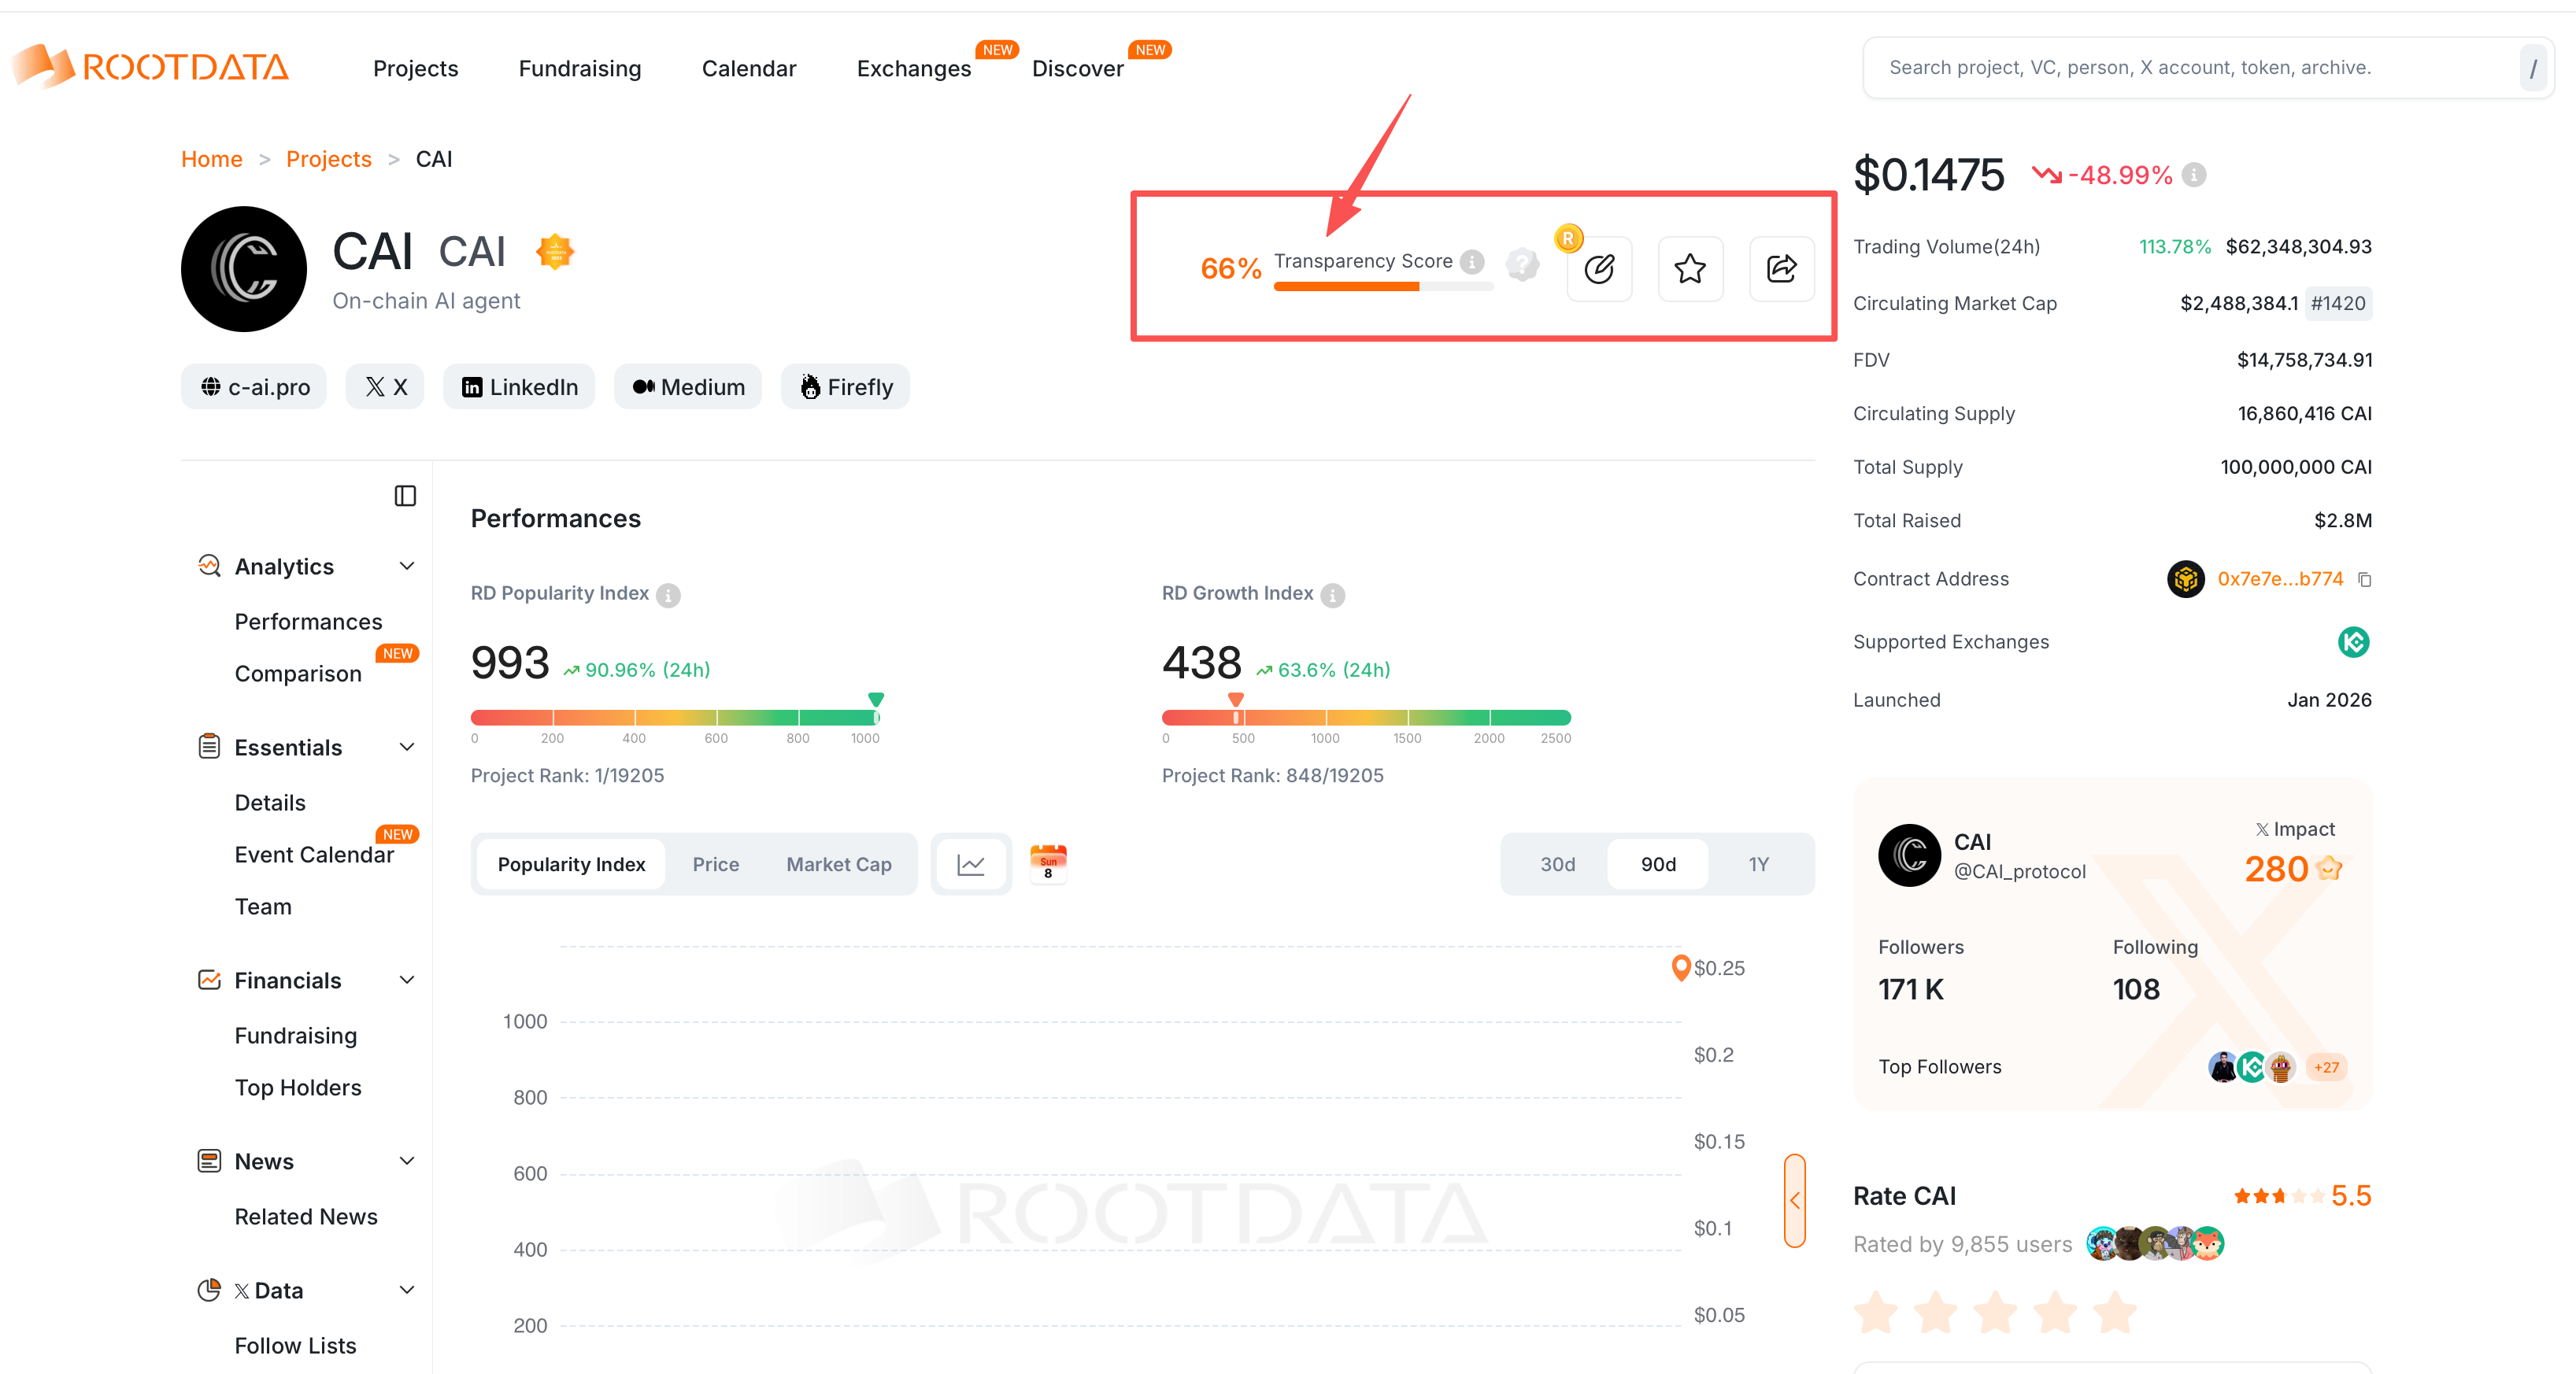Open the c-ai.pro website link
This screenshot has width=2576, height=1374.
point(254,386)
